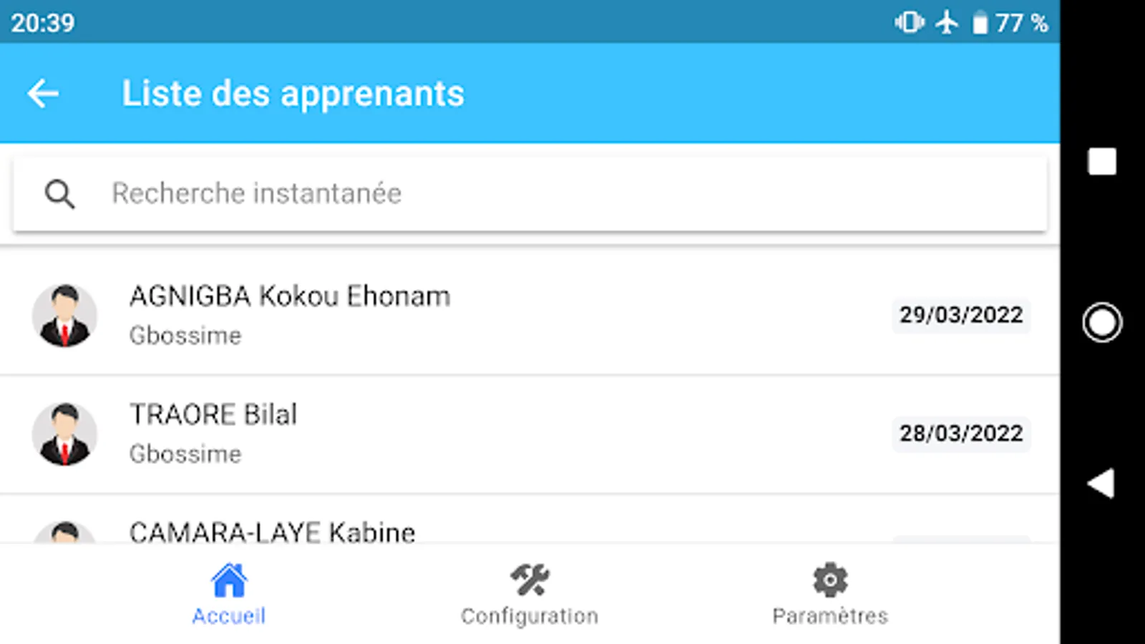Open TRAORE Bilal learner entry
The width and height of the screenshot is (1145, 644).
(x=213, y=415)
